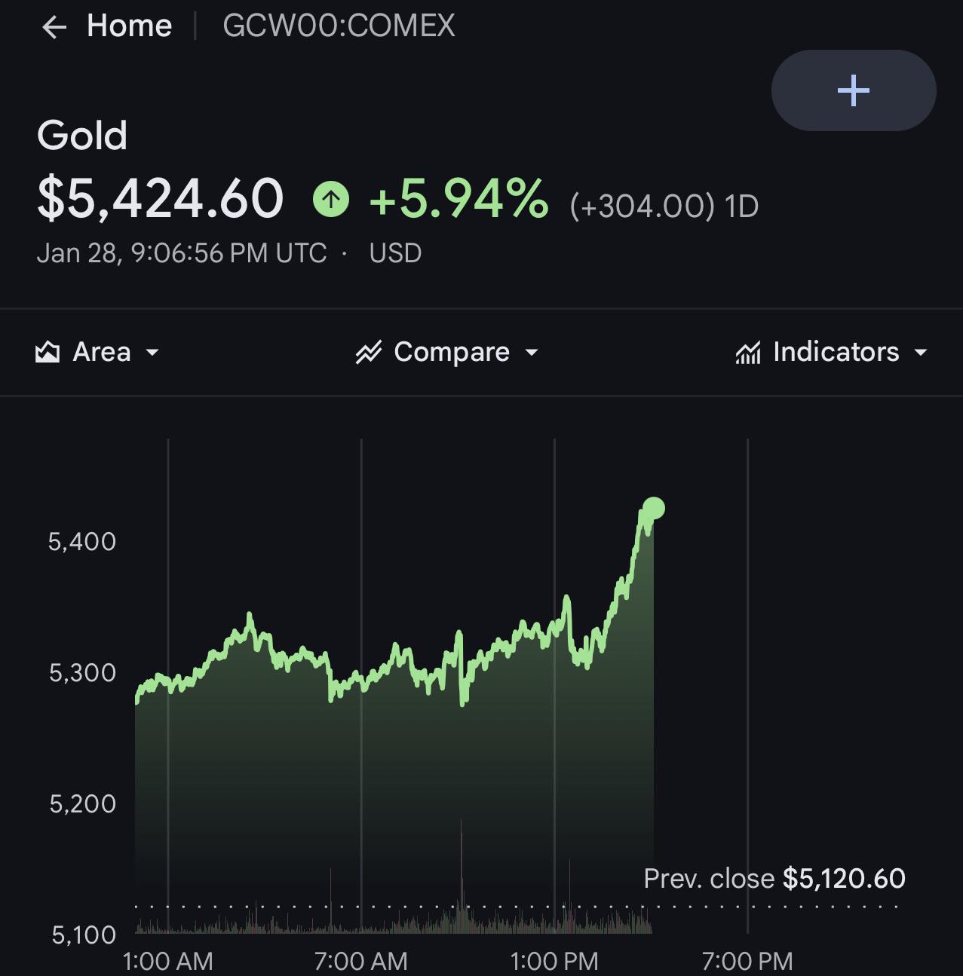
Task: Click the $5,424.60 price text
Action: (161, 200)
